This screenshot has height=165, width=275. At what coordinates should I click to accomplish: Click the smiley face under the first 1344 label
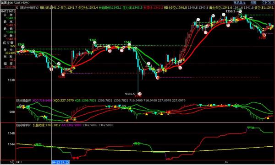pos(23,47)
